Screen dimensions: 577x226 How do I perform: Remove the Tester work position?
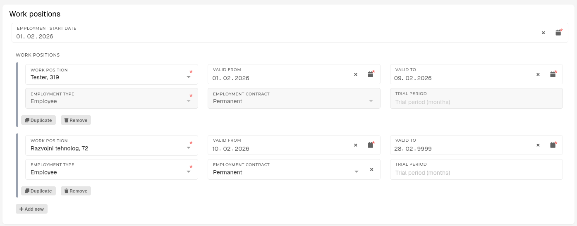pos(76,120)
